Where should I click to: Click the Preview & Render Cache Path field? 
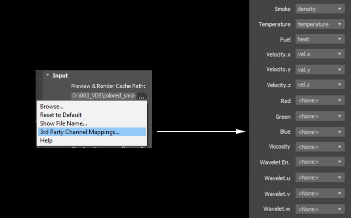click(103, 95)
